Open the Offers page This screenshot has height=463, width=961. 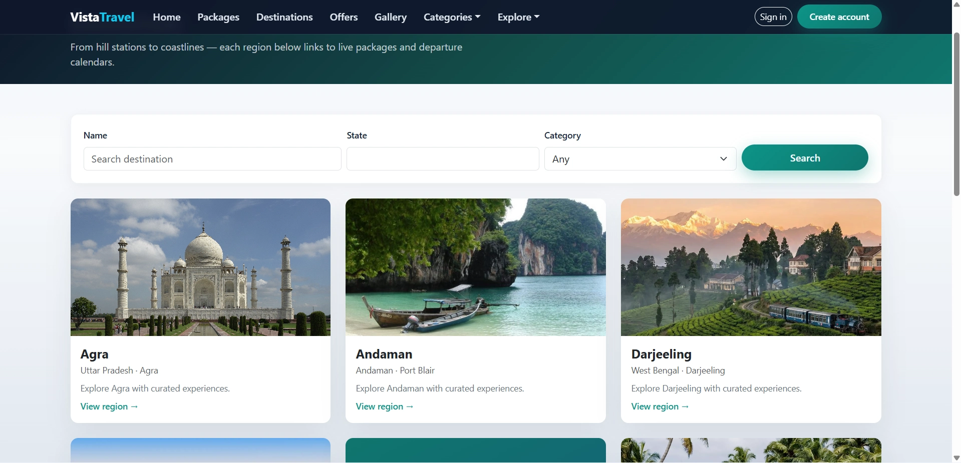point(344,17)
